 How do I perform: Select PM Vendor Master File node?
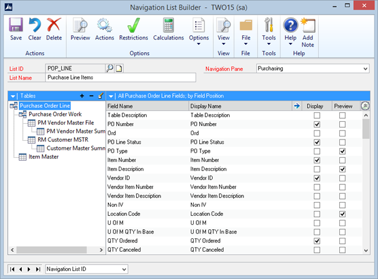click(x=65, y=123)
